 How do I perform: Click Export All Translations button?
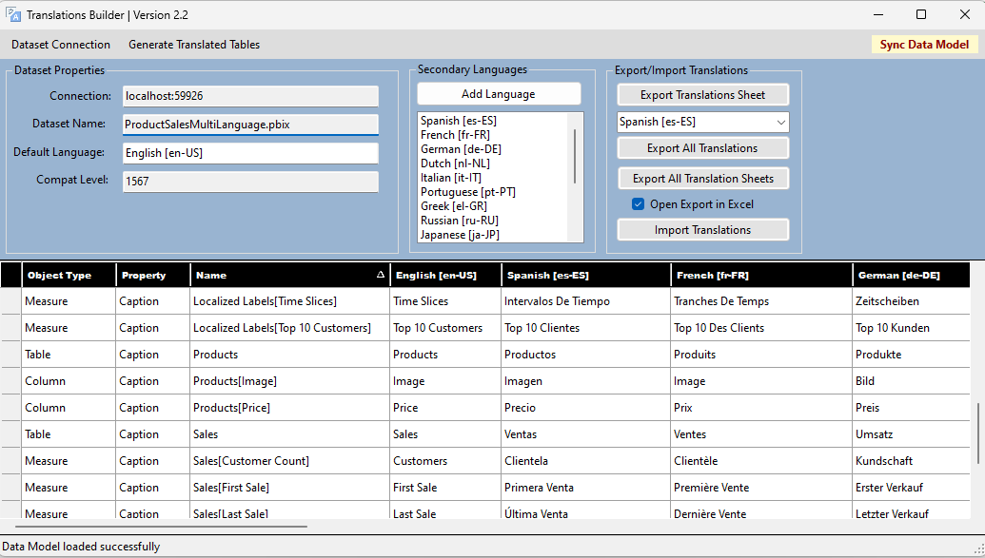(702, 148)
